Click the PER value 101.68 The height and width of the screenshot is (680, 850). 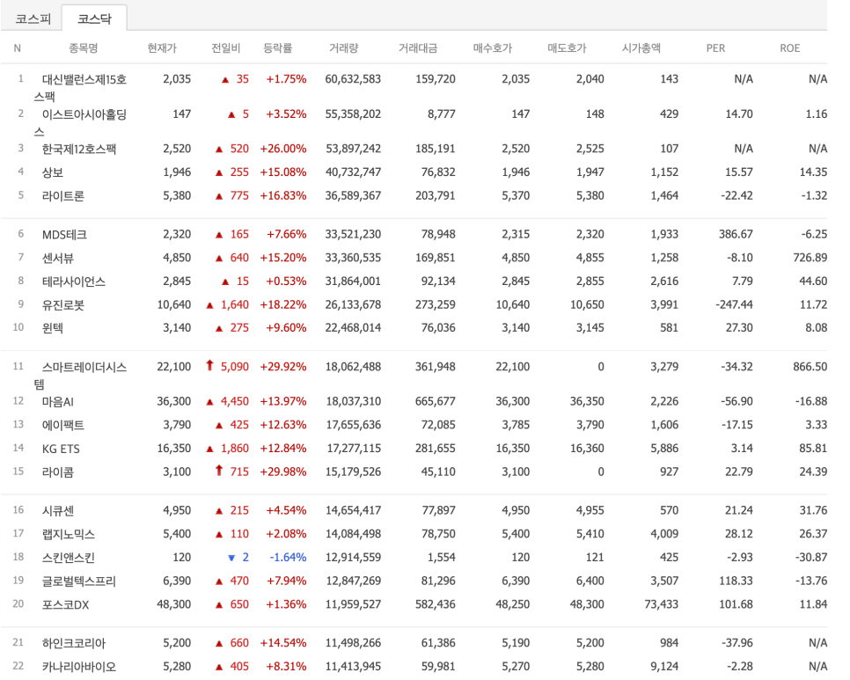736,604
